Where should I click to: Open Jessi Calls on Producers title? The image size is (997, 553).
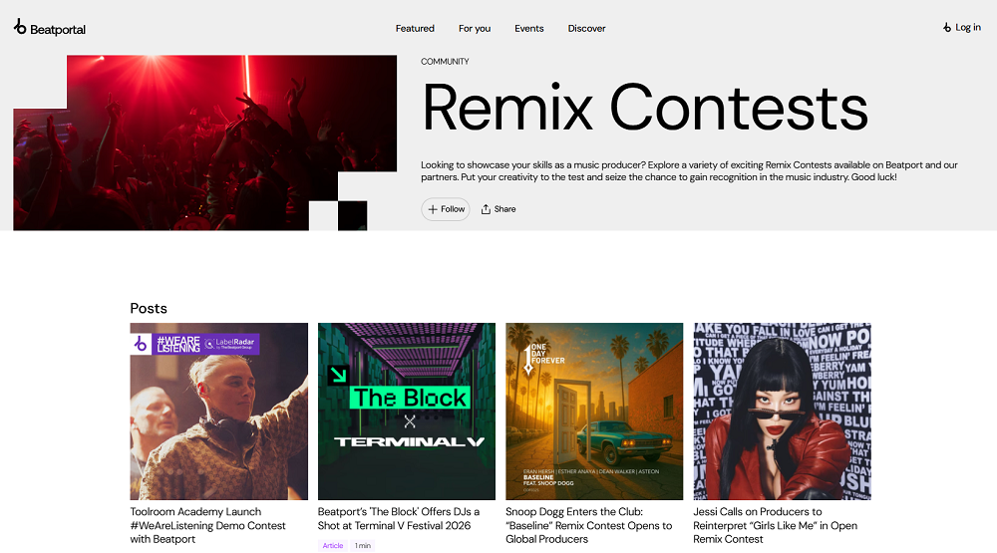click(x=775, y=526)
